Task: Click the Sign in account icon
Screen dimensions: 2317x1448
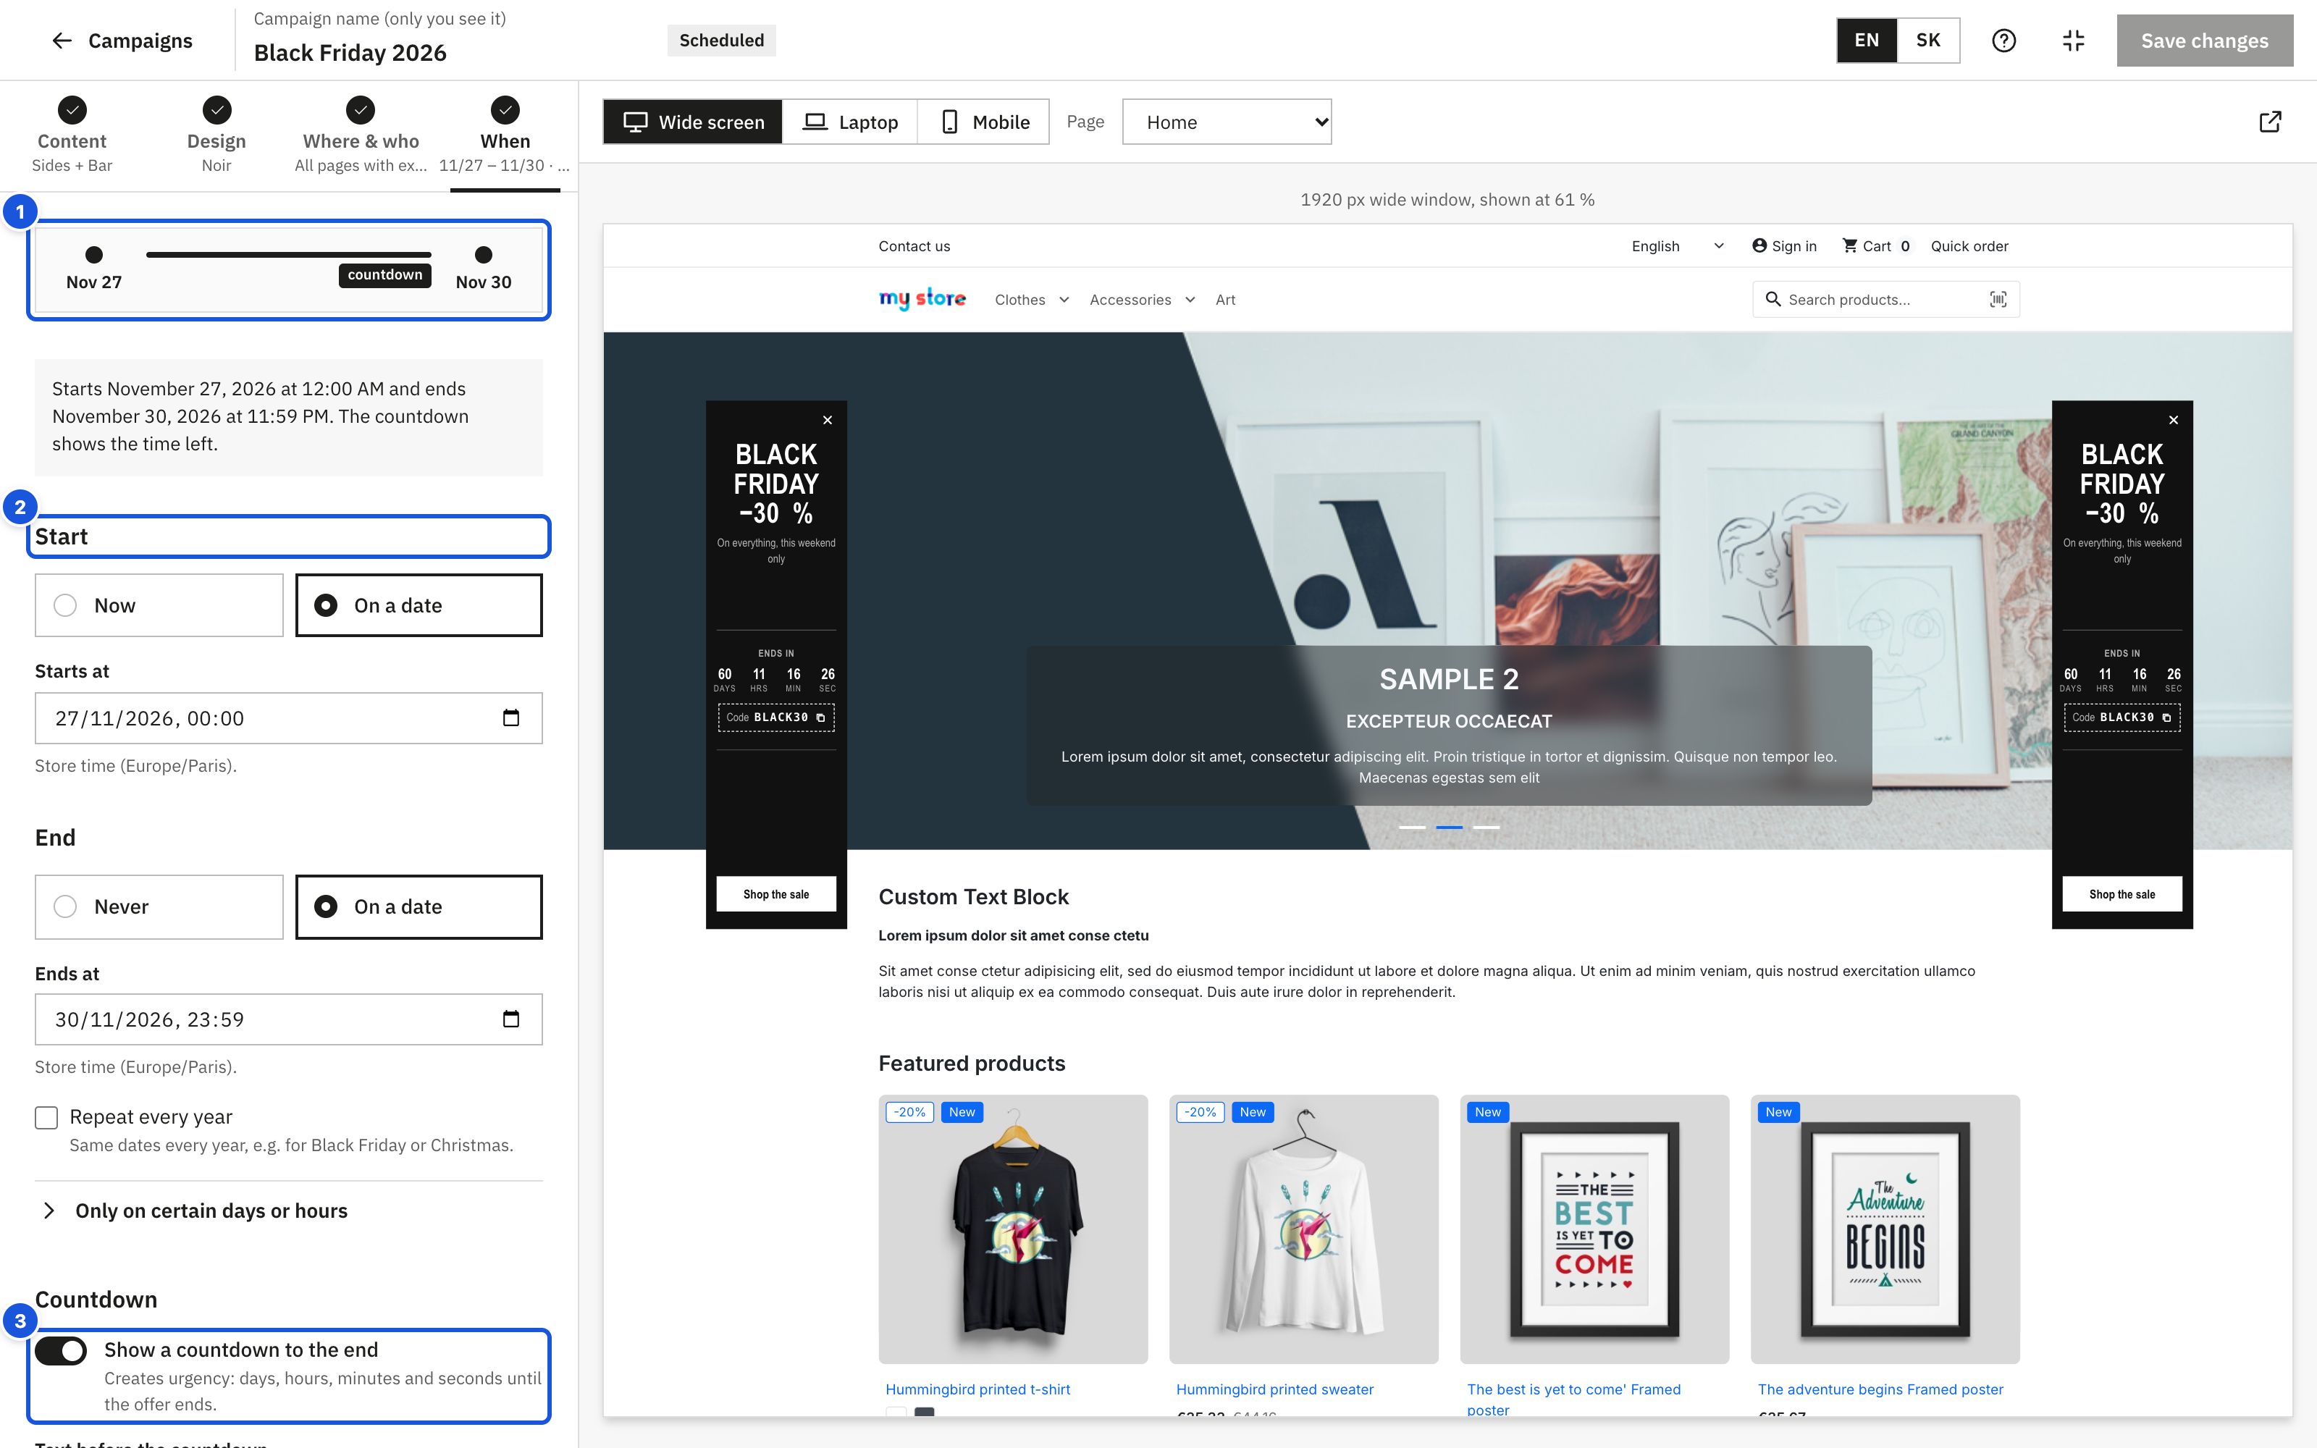Action: tap(1759, 246)
